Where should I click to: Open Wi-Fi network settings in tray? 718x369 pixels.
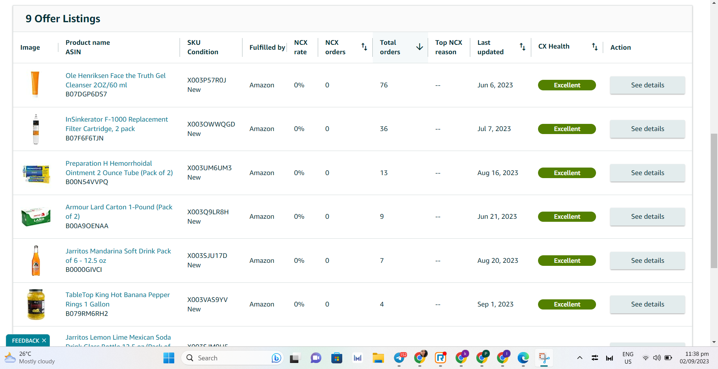(x=645, y=358)
